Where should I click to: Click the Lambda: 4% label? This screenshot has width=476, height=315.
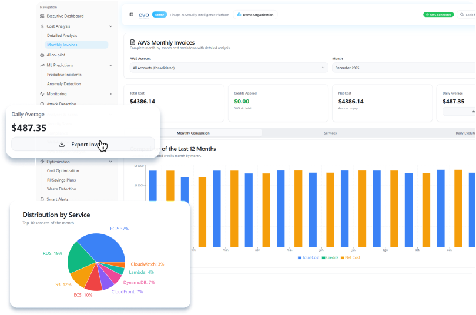[x=141, y=272]
